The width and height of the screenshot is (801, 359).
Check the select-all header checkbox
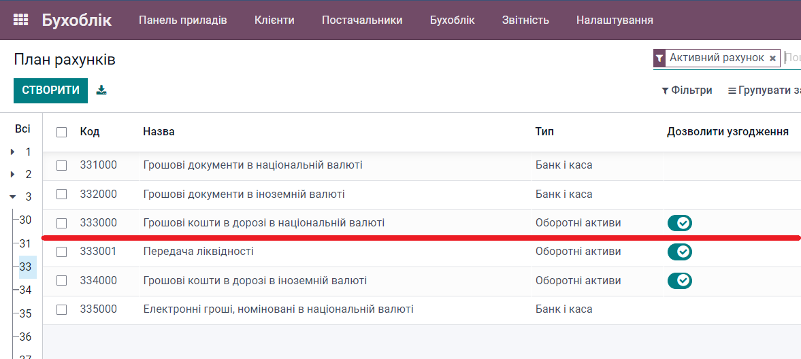(x=62, y=132)
